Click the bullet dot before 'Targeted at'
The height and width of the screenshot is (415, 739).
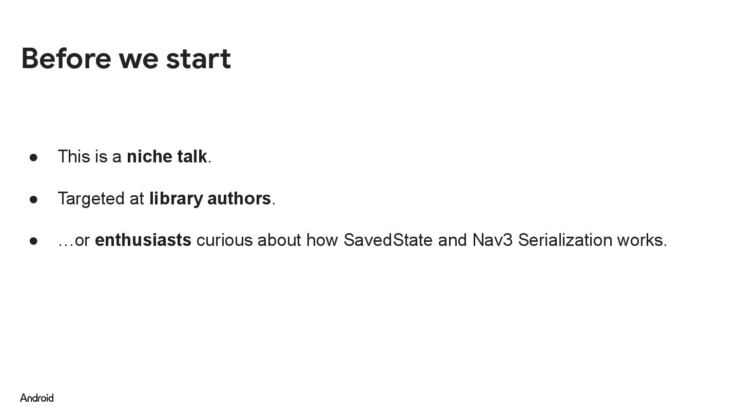point(34,199)
